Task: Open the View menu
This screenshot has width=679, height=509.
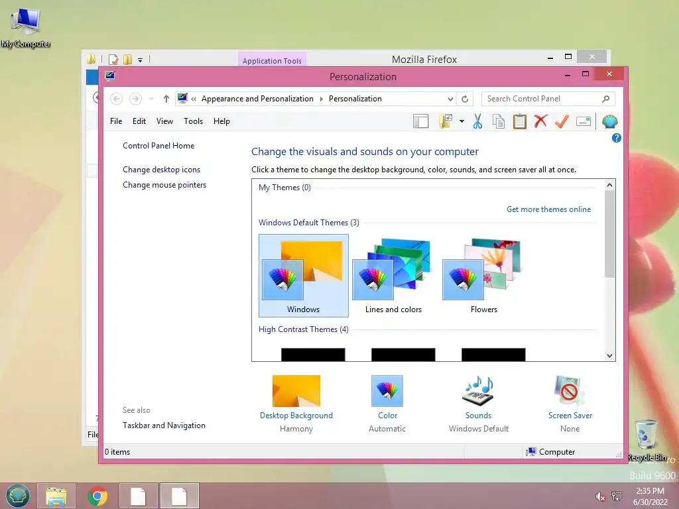Action: pyautogui.click(x=164, y=121)
